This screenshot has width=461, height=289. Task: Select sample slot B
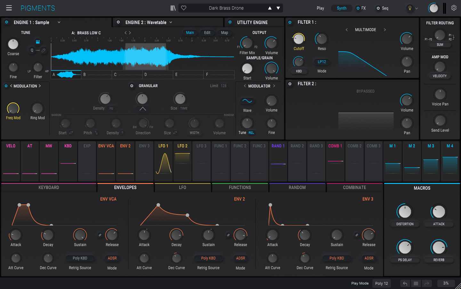(x=97, y=74)
